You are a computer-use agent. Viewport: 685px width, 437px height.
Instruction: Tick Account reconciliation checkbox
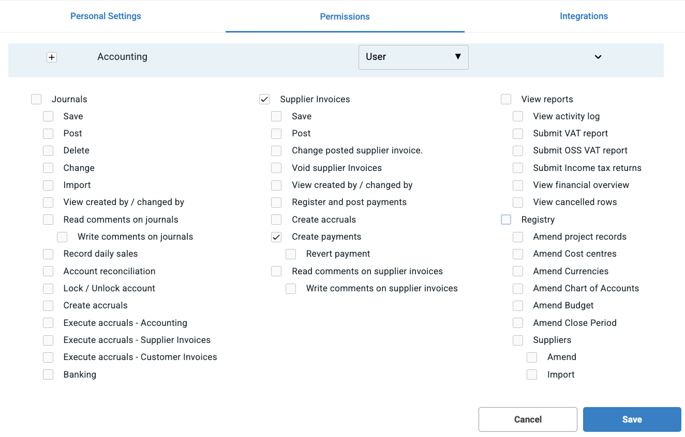point(48,271)
